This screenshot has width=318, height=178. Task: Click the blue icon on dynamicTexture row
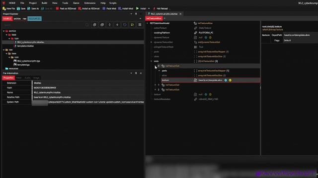pos(206,38)
